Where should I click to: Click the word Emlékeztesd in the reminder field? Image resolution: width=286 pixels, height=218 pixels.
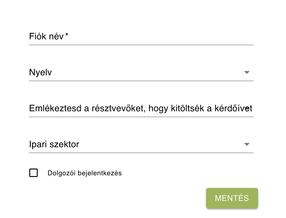(x=55, y=108)
